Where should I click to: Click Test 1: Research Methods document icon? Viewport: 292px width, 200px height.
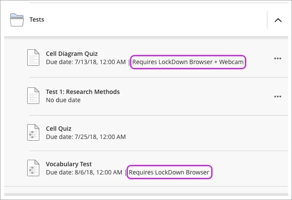click(x=33, y=96)
